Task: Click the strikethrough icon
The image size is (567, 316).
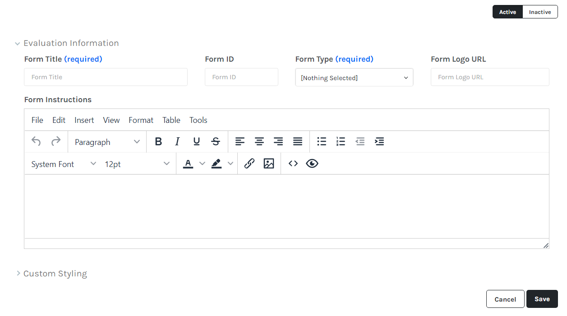Action: click(x=216, y=142)
